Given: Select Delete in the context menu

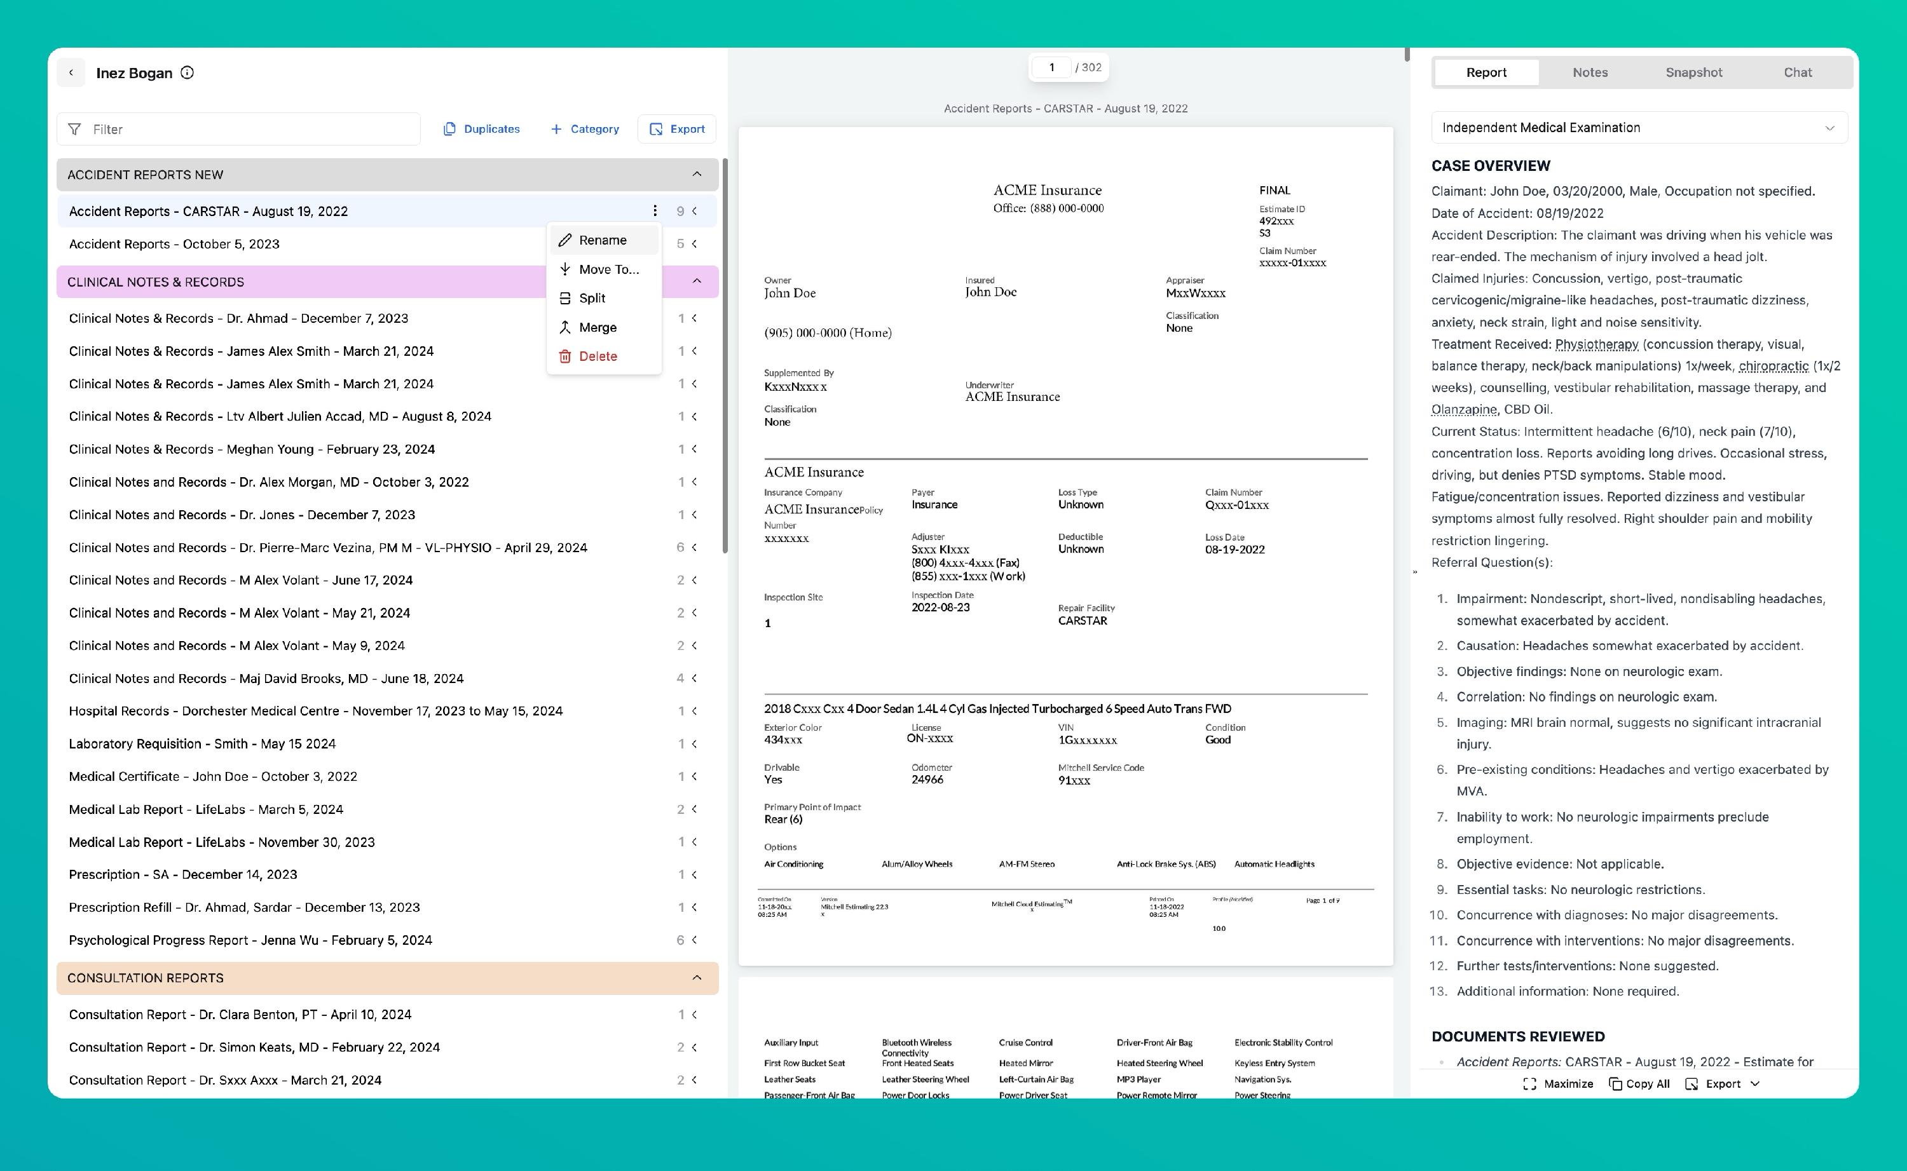Looking at the screenshot, I should click(x=597, y=356).
